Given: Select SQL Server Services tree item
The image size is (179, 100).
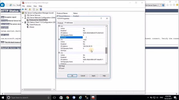Looking at the screenshot, I should point(34,15).
